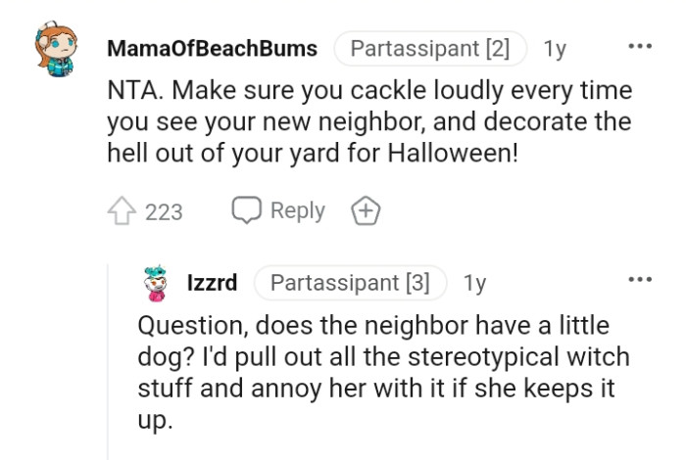This screenshot has width=686, height=460.
Task: Click the Reply label under the top comment
Action: tap(297, 210)
